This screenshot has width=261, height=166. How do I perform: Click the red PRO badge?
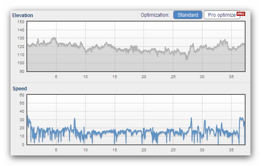(x=241, y=14)
